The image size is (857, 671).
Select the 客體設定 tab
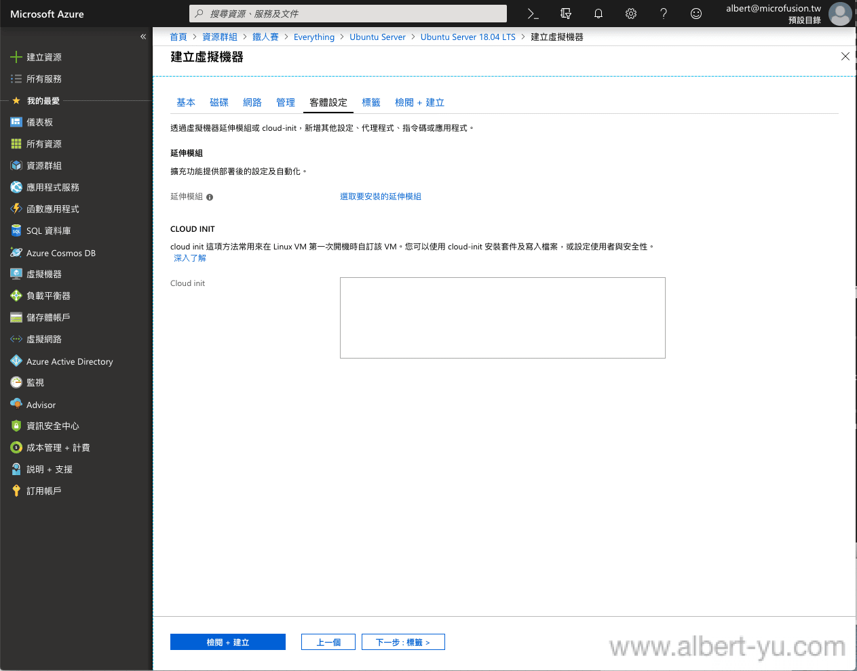328,102
